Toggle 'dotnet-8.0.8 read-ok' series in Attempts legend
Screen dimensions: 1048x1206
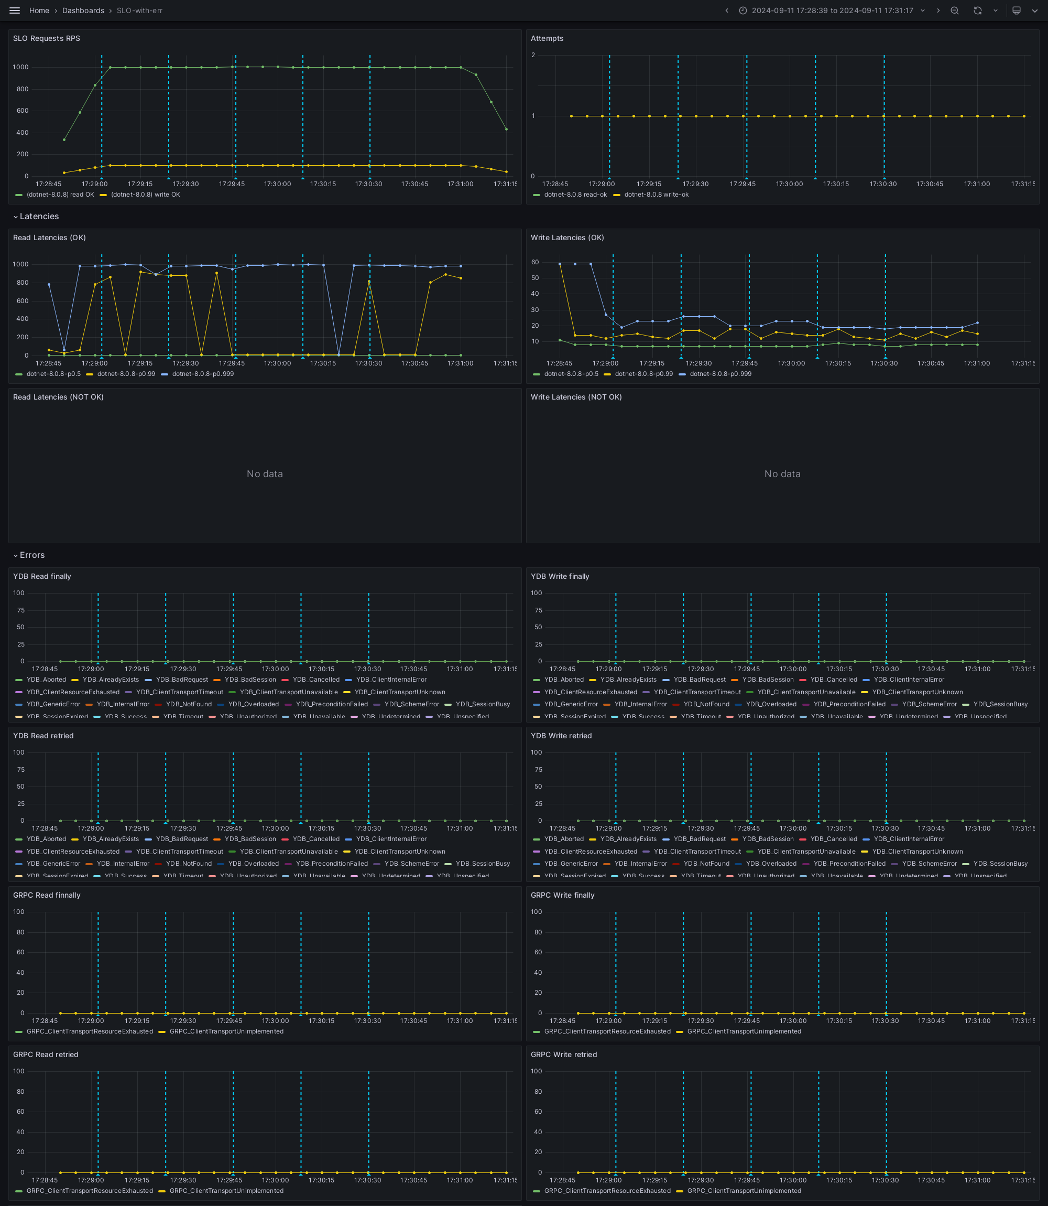coord(575,195)
